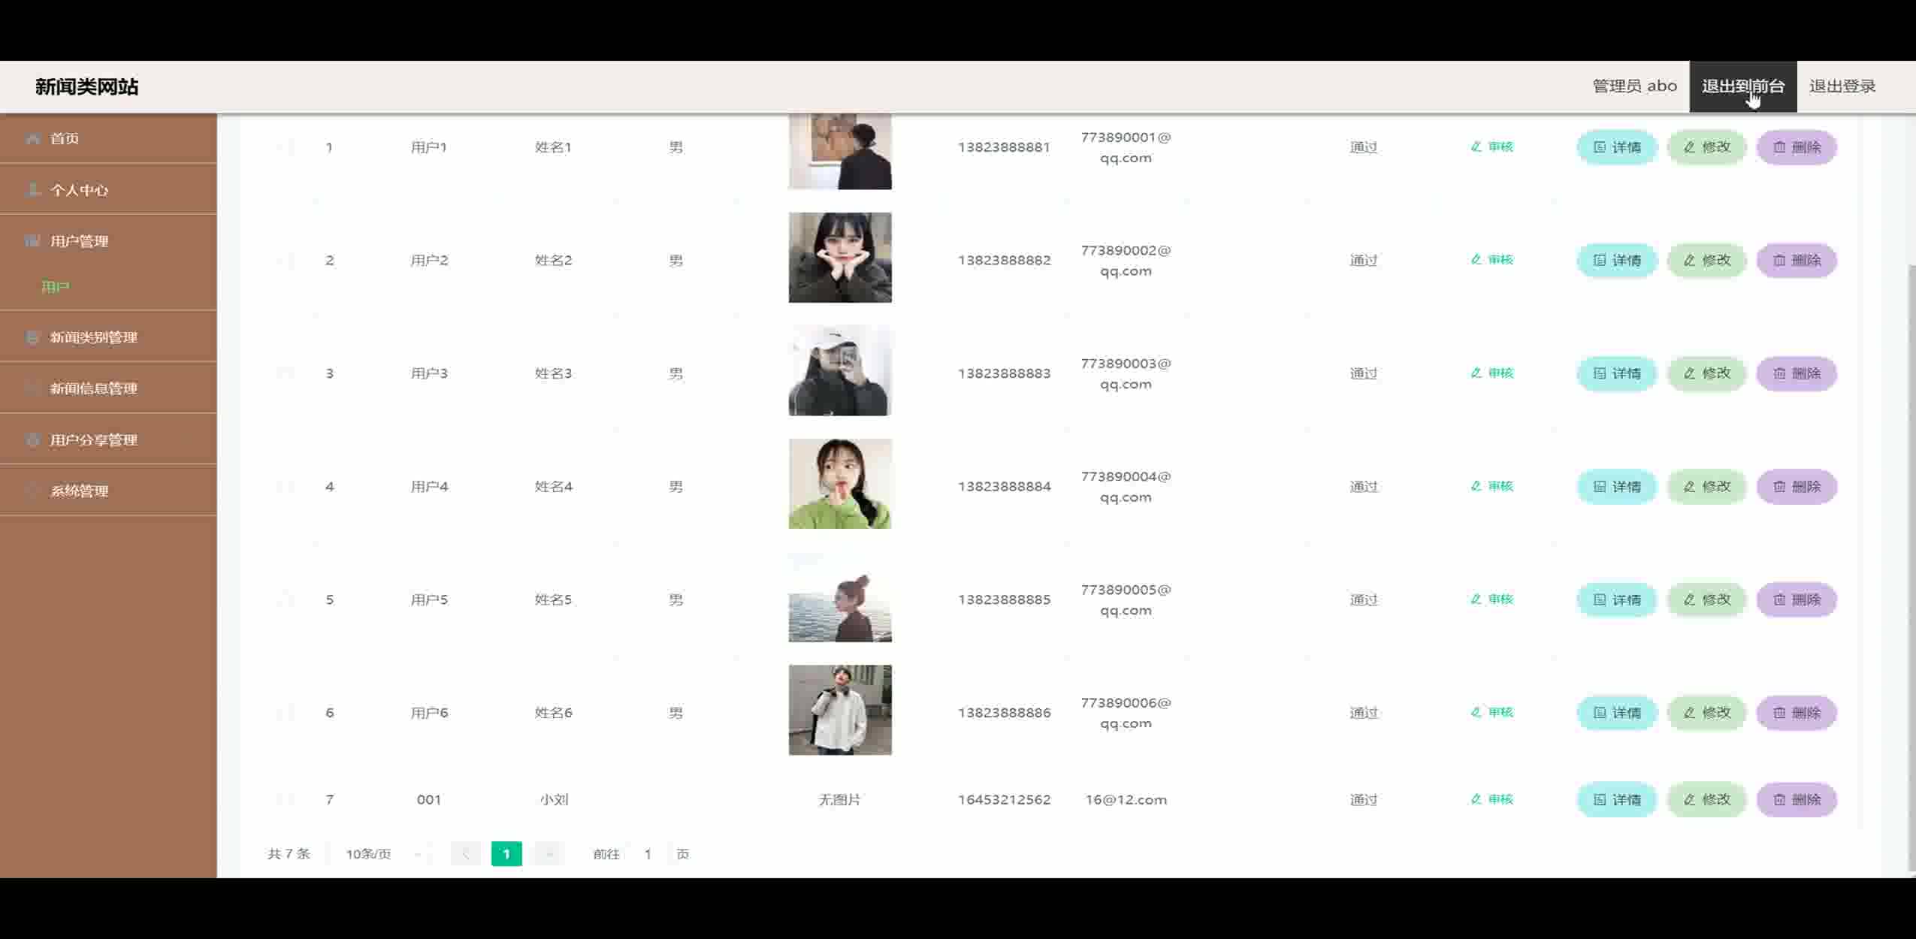Click the 审核 pencil icon for 用户4
The image size is (1916, 939).
click(1476, 486)
